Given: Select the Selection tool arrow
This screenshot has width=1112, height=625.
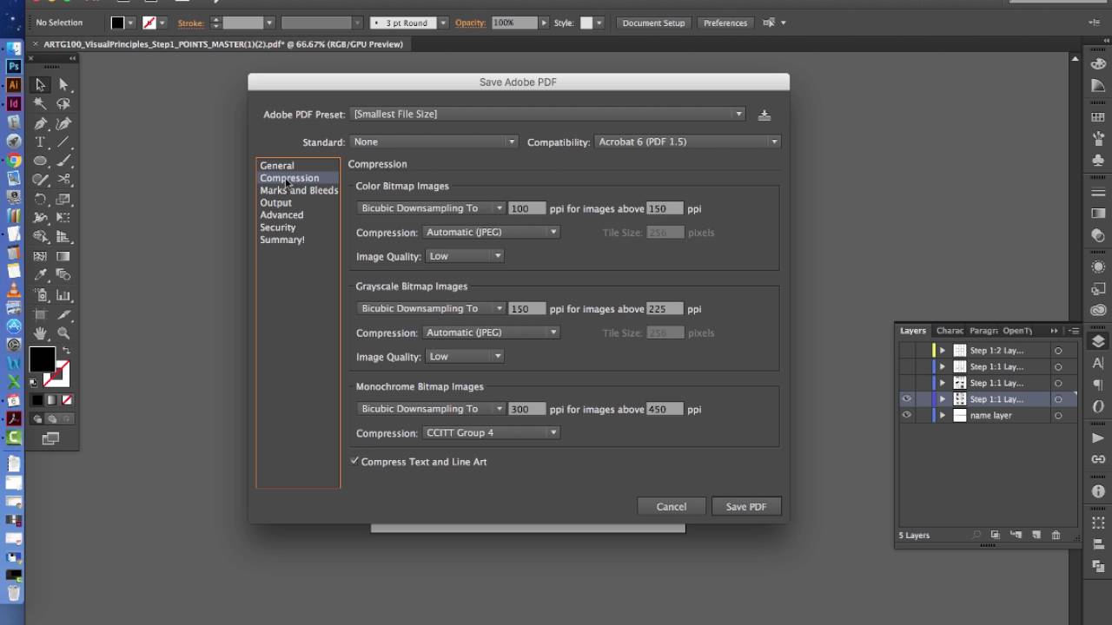Looking at the screenshot, I should [40, 84].
